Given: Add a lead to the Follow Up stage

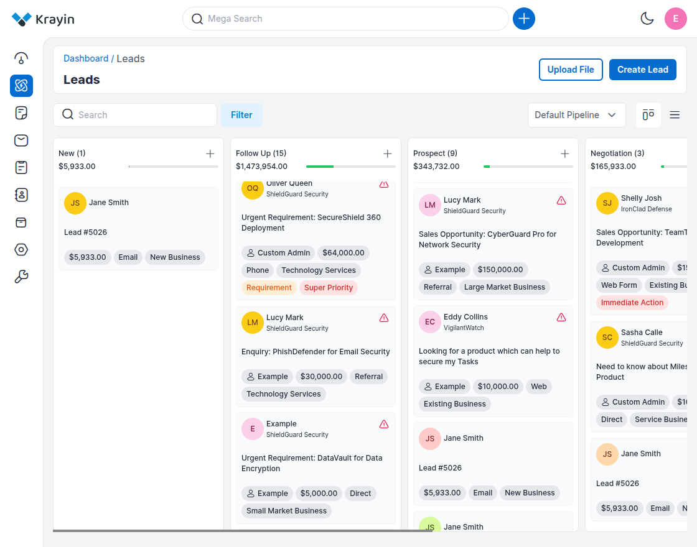Looking at the screenshot, I should click(x=388, y=154).
